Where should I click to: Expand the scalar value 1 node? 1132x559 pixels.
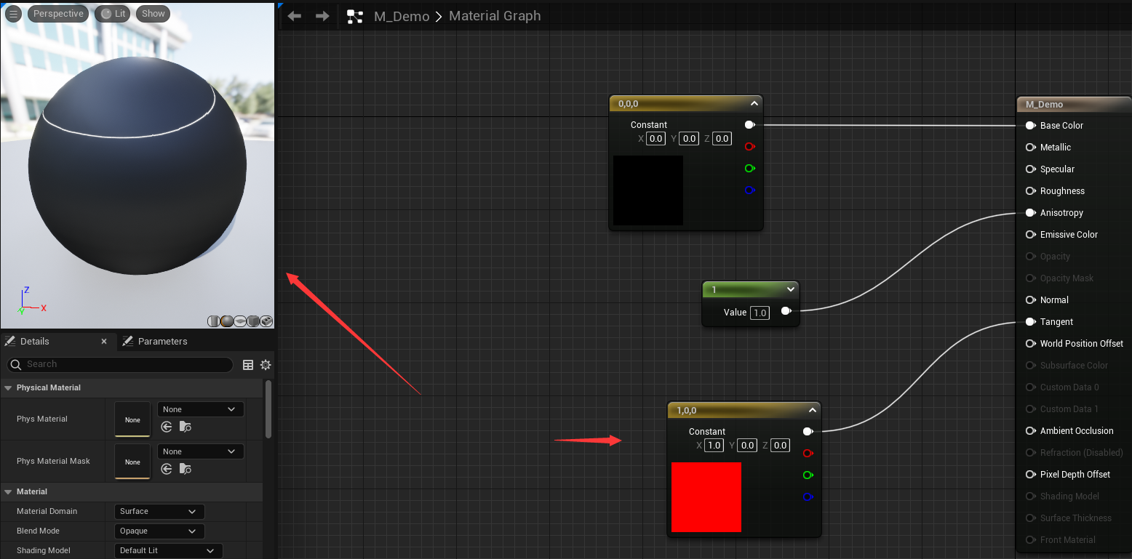791,289
